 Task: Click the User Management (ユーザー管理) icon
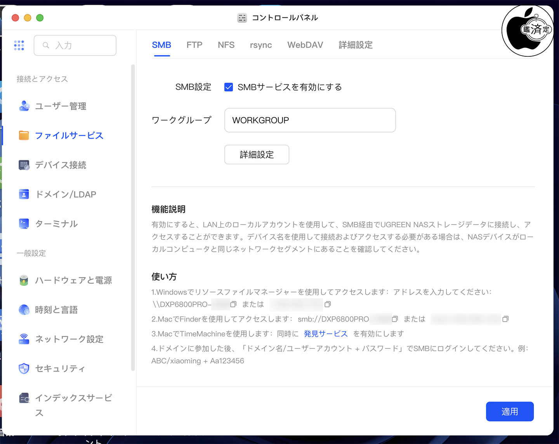(x=24, y=106)
